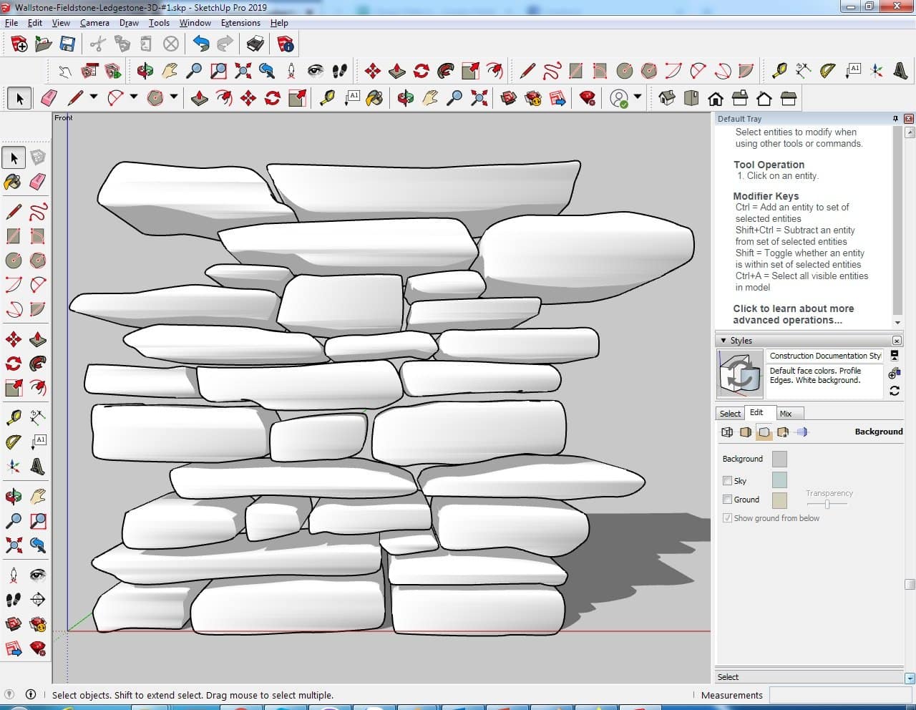
Task: Switch to the Mix tab
Action: 786,414
